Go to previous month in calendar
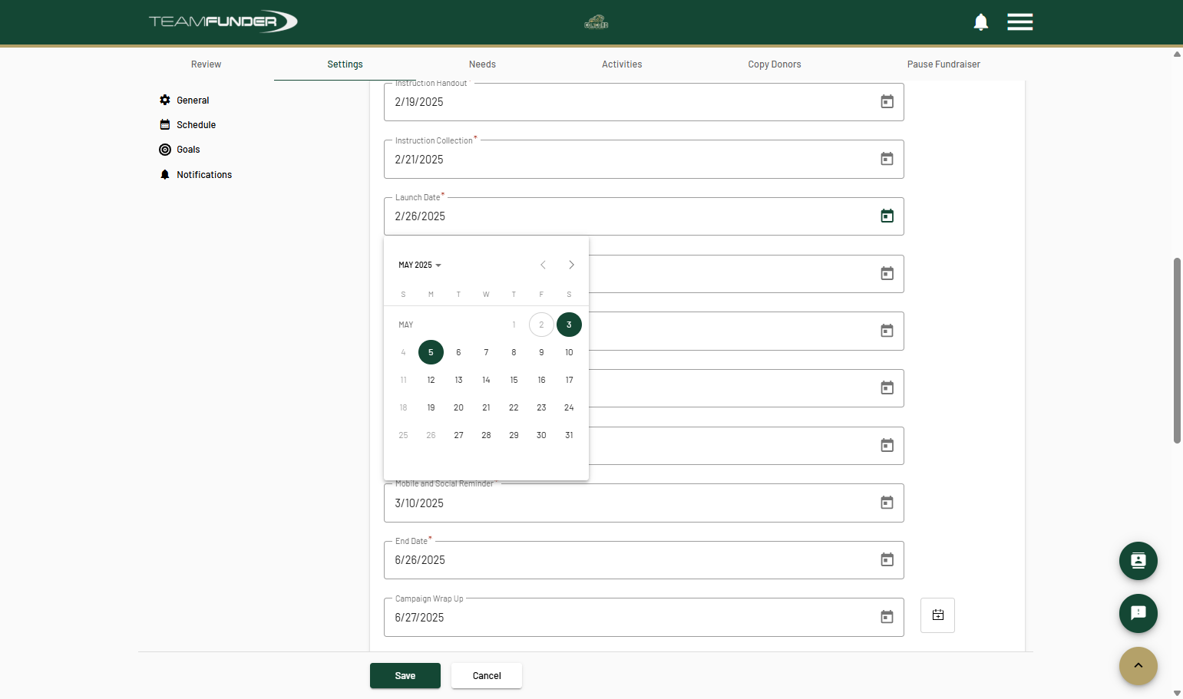The image size is (1183, 699). pyautogui.click(x=543, y=265)
